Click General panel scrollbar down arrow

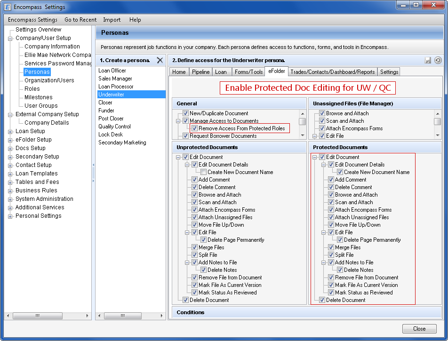pos(303,135)
